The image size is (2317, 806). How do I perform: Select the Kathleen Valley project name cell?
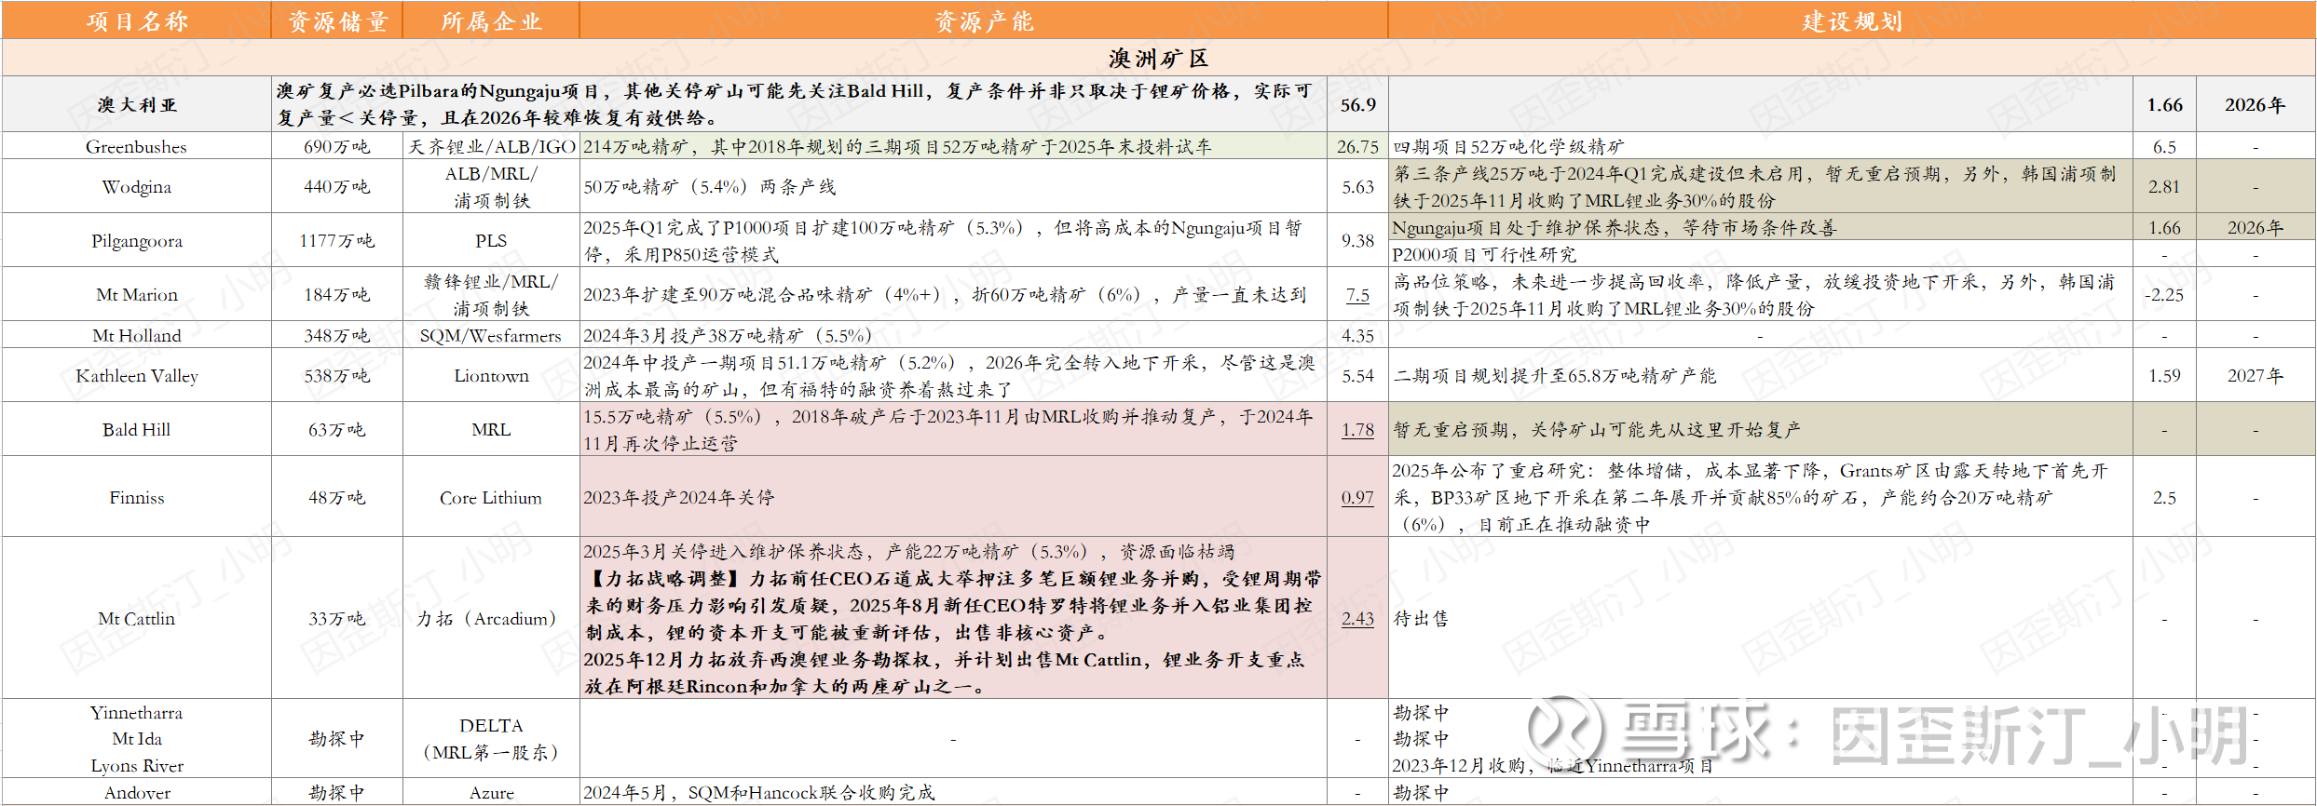(137, 376)
